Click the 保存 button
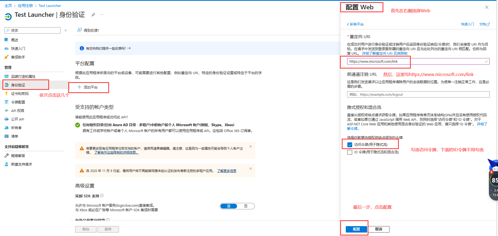Image resolution: width=498 pixels, height=236 pixels. [86, 229]
